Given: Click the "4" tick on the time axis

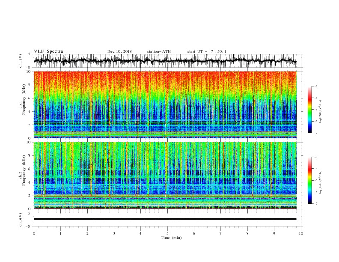Looking at the screenshot, I should [x=140, y=233].
